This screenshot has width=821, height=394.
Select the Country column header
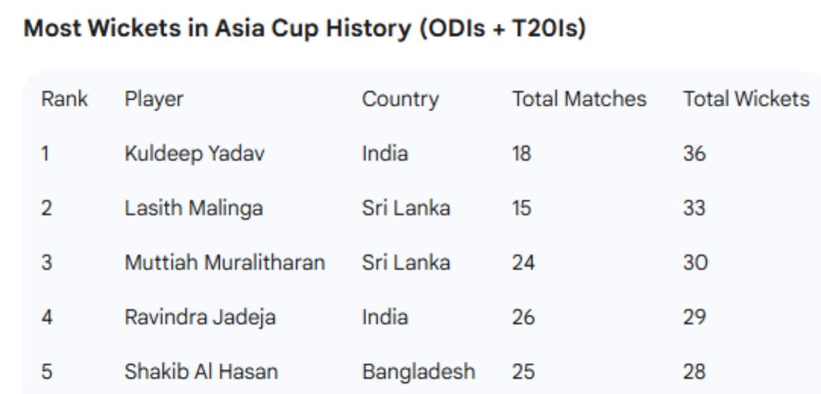tap(400, 99)
